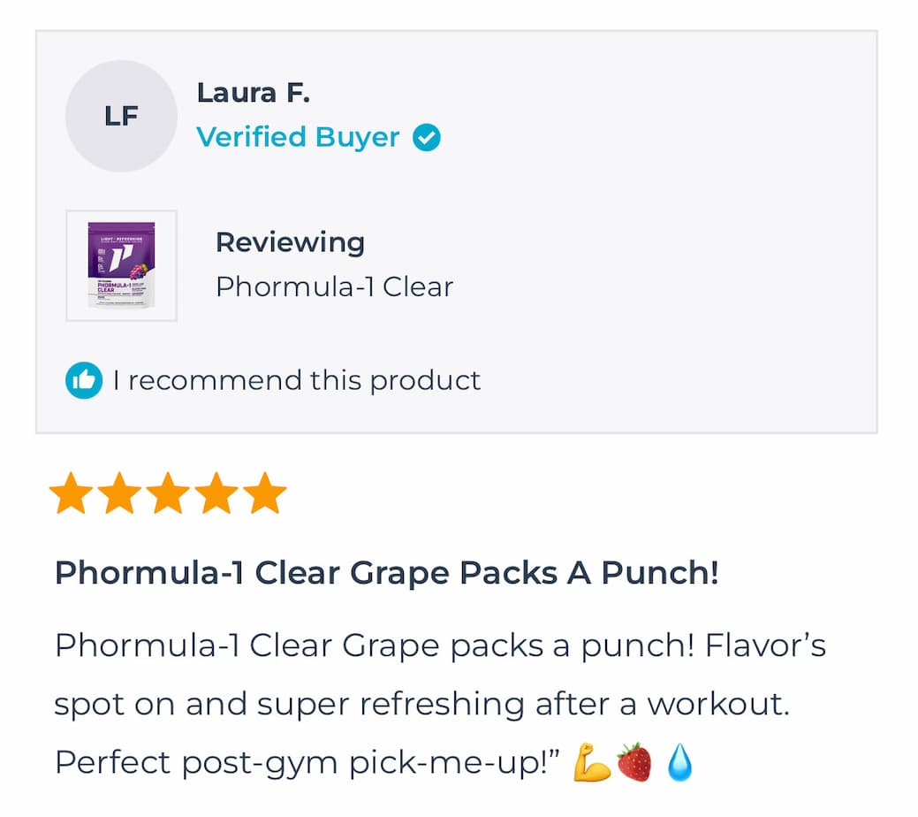Viewport: 918px width, 817px height.
Task: Click the Reviewing label
Action: tap(290, 242)
